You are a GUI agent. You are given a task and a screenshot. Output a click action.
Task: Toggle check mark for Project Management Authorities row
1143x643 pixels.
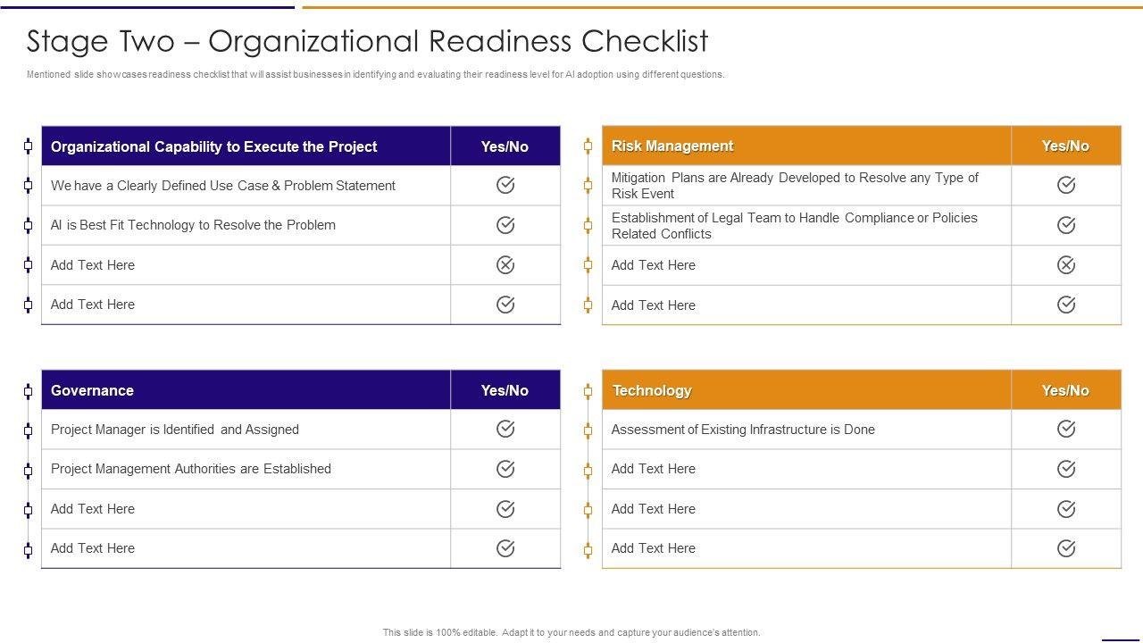pyautogui.click(x=505, y=469)
